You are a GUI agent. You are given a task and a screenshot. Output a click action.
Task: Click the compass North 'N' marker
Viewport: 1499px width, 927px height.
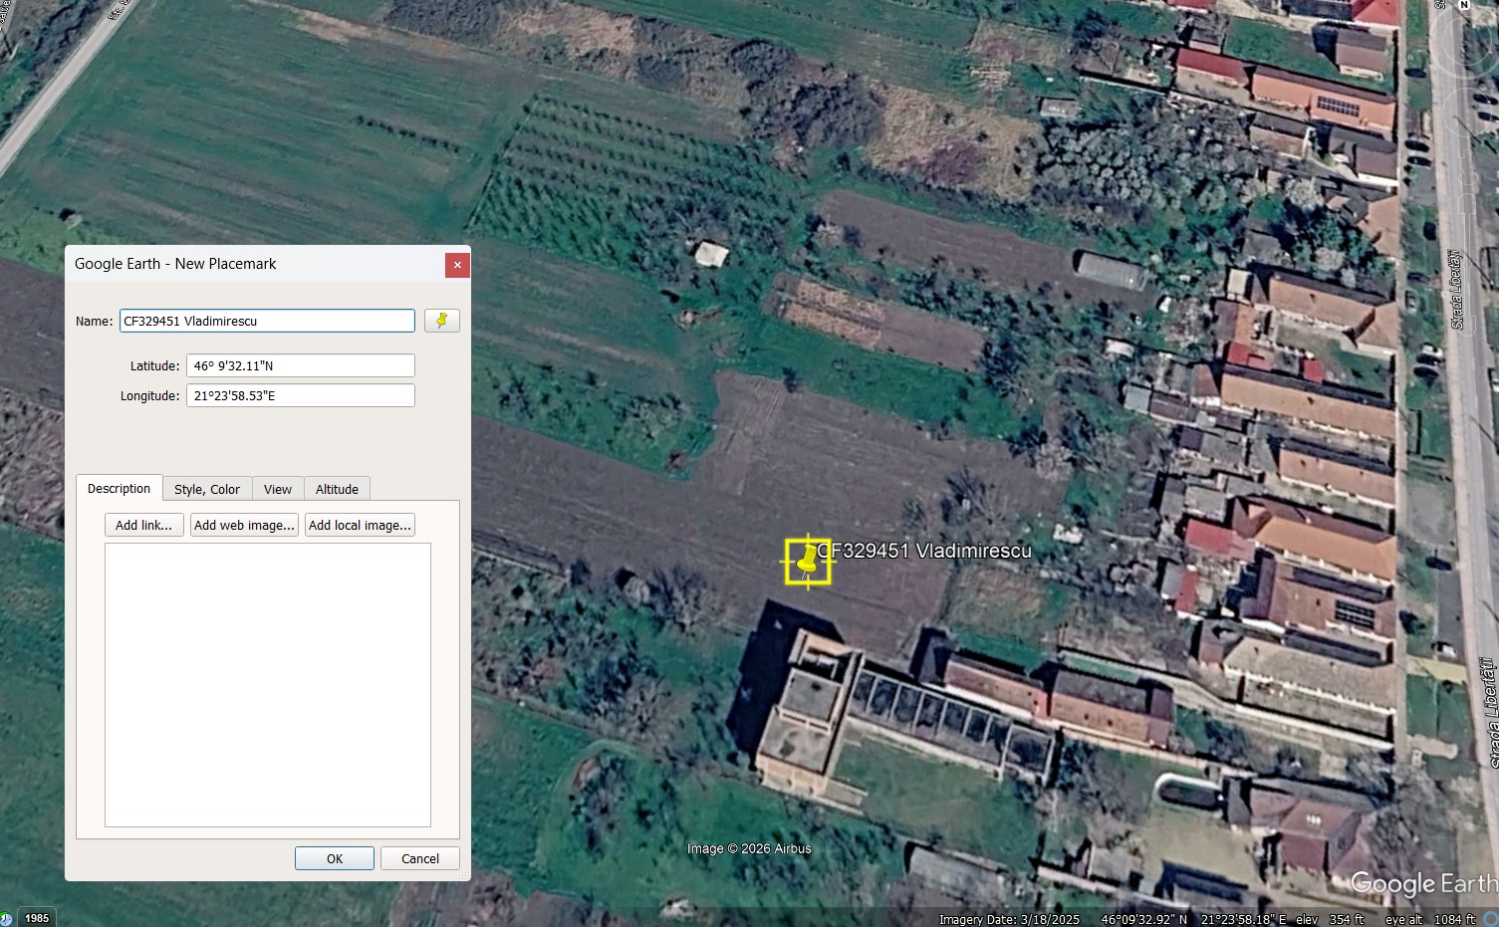point(1464,5)
